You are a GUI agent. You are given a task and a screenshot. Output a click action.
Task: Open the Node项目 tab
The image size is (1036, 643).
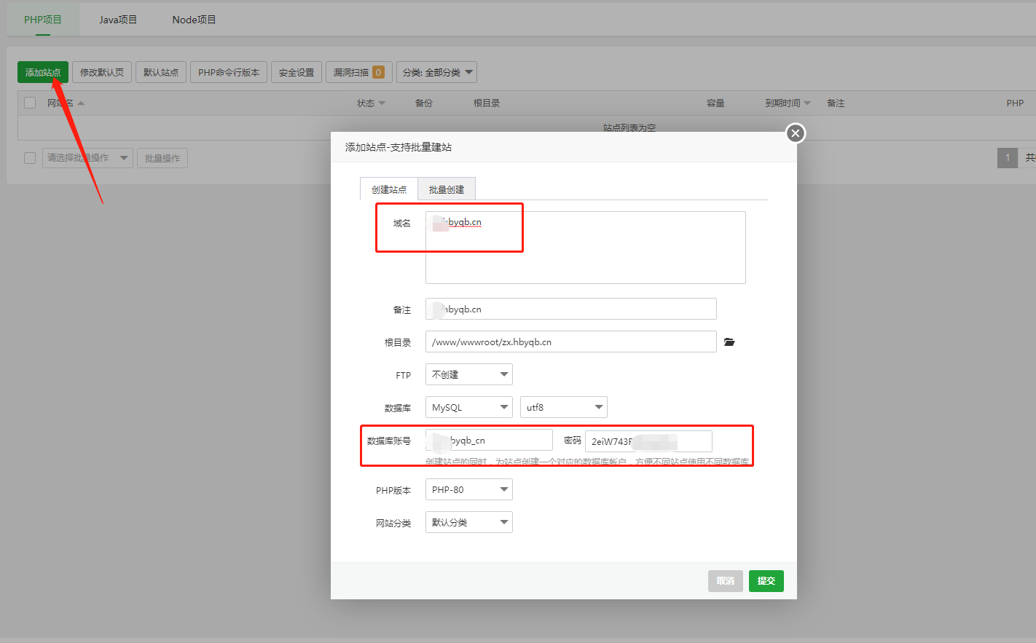pyautogui.click(x=194, y=20)
